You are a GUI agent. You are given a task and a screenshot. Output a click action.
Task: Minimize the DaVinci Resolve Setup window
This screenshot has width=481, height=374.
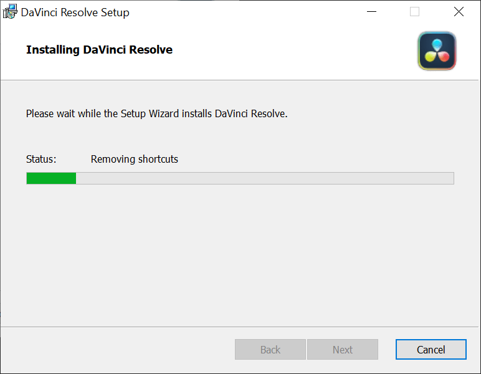click(x=371, y=12)
